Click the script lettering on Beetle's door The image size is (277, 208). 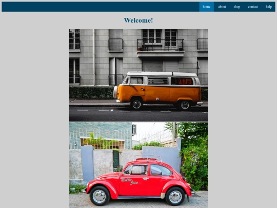[130, 181]
